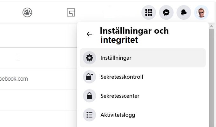Click the scrollbar up arrow
This screenshot has width=216, height=127.
coord(212,26)
